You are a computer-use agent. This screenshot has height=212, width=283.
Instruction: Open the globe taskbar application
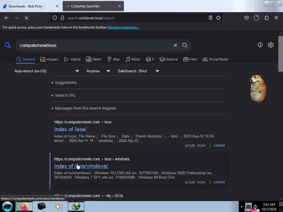[76, 206]
